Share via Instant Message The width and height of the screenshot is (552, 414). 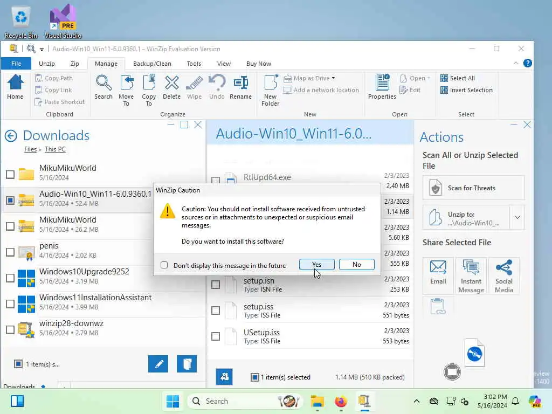pyautogui.click(x=471, y=275)
